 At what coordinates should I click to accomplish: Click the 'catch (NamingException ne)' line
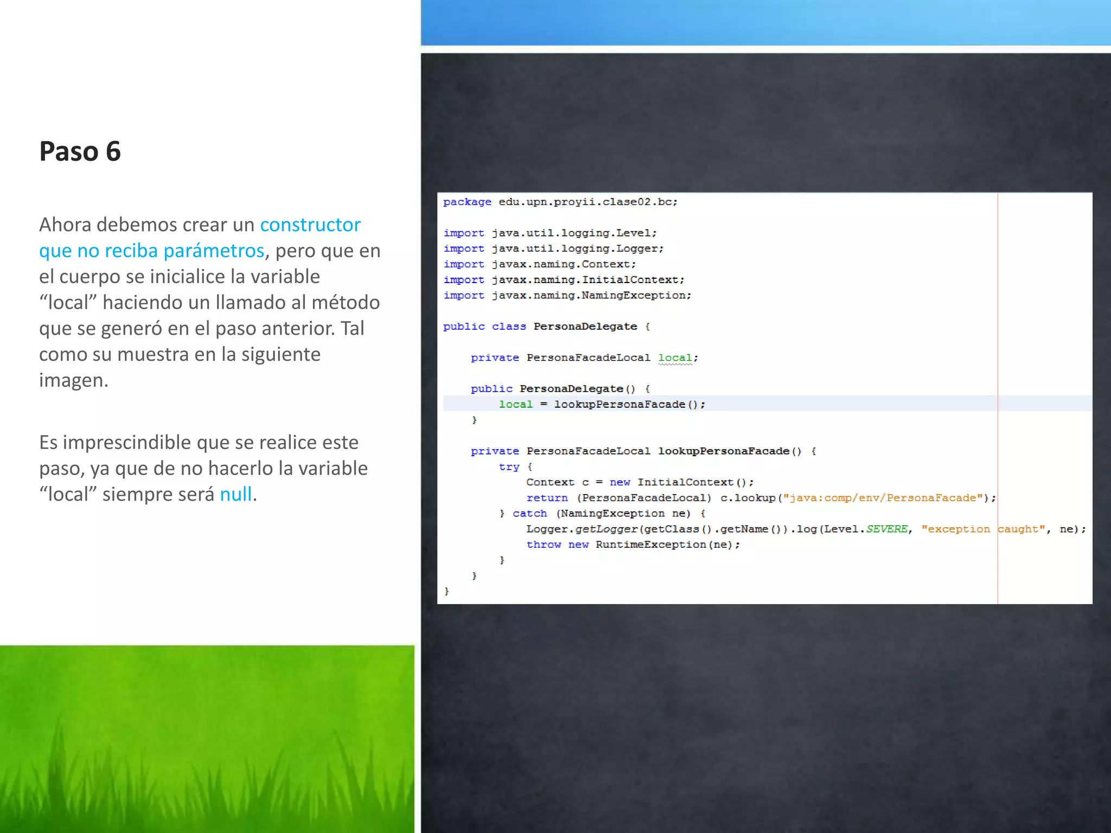point(602,514)
